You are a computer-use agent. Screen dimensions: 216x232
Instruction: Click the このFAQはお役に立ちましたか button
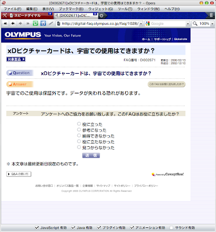(x=166, y=84)
